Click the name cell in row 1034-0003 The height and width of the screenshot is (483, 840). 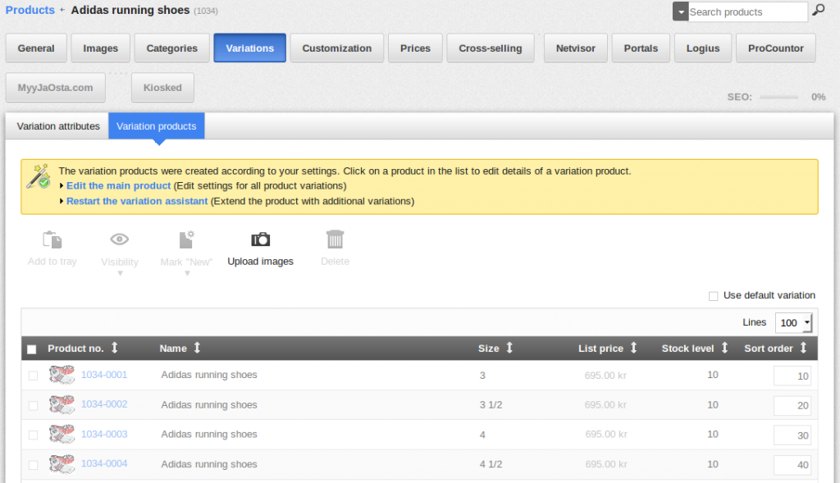[x=209, y=435]
